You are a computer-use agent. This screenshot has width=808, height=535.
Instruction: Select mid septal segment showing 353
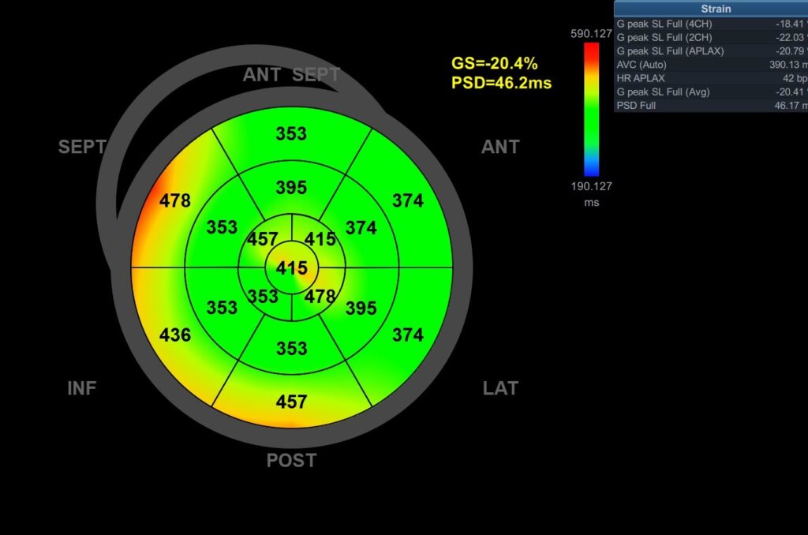pos(222,227)
